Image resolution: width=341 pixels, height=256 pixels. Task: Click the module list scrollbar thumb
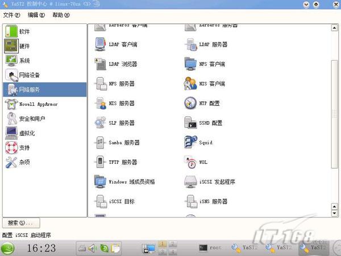(x=335, y=114)
